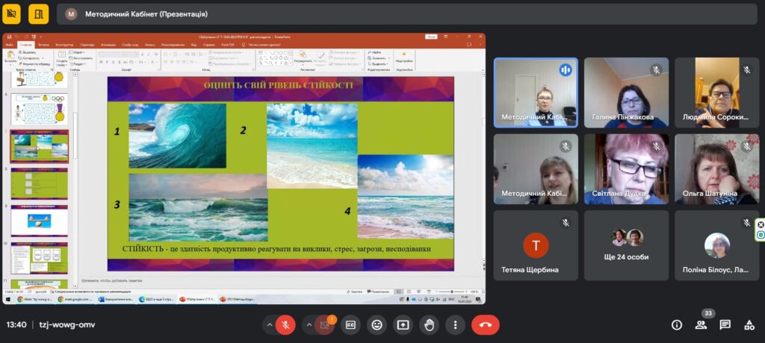The image size is (765, 343).
Task: Click the audio indicator on the speaking tile
Action: [x=566, y=70]
